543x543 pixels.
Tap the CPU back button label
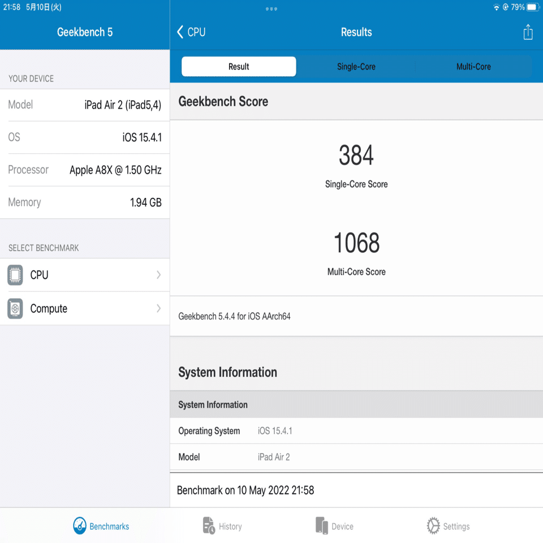coord(196,32)
